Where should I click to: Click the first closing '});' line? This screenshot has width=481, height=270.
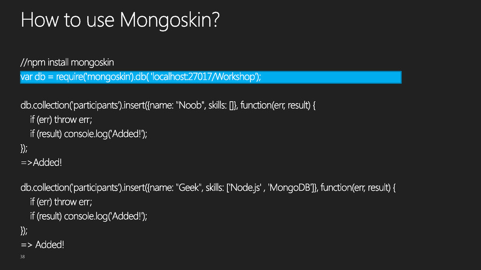click(x=24, y=148)
